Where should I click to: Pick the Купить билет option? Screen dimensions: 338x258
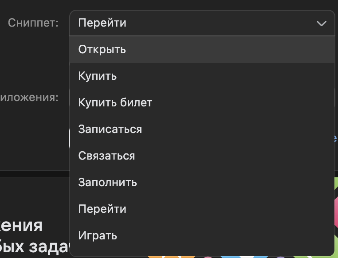(115, 102)
